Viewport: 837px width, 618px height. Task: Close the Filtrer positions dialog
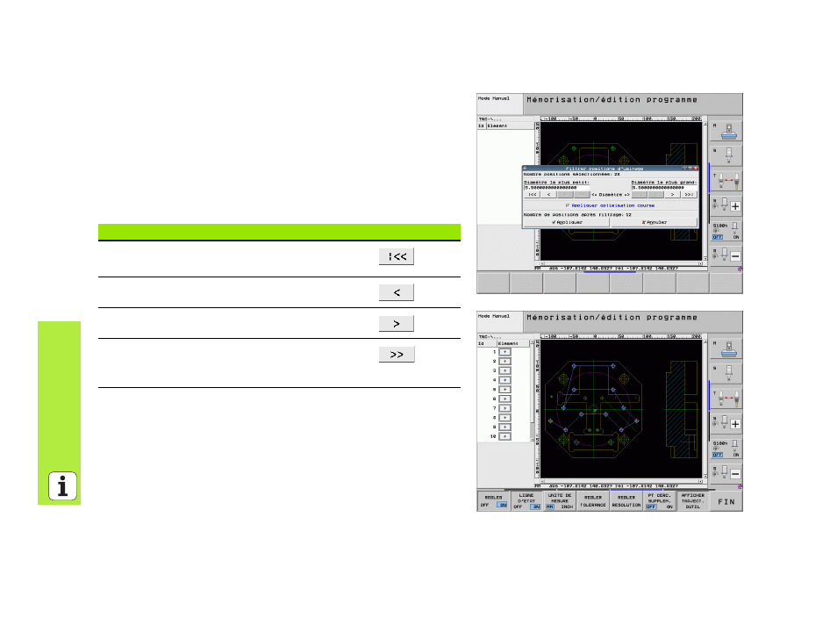point(696,169)
